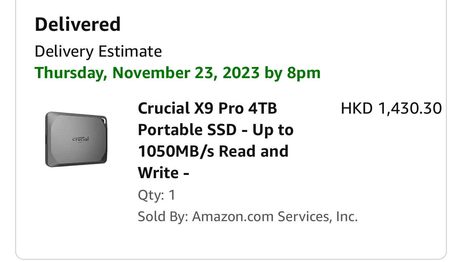Click the Delivery Estimate label
The image size is (462, 262).
tap(98, 51)
